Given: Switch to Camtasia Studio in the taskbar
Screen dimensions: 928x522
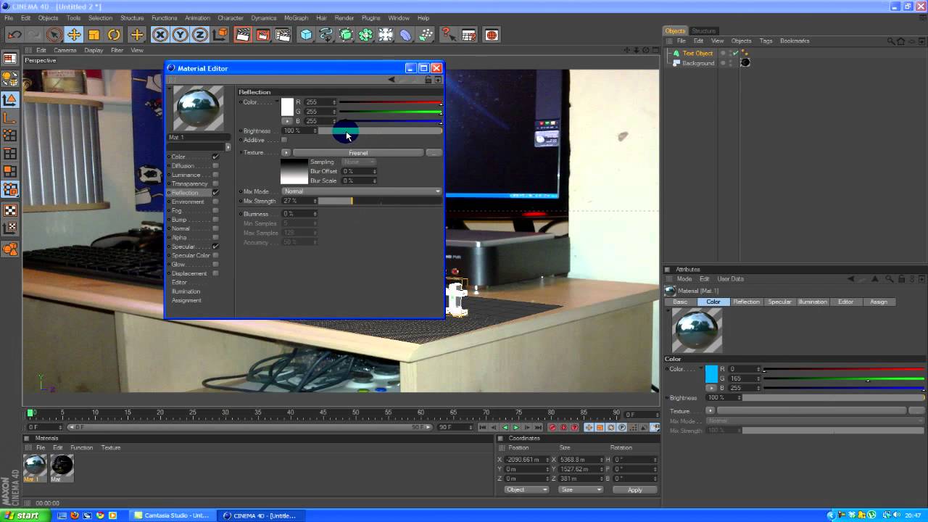Looking at the screenshot, I should pyautogui.click(x=172, y=515).
